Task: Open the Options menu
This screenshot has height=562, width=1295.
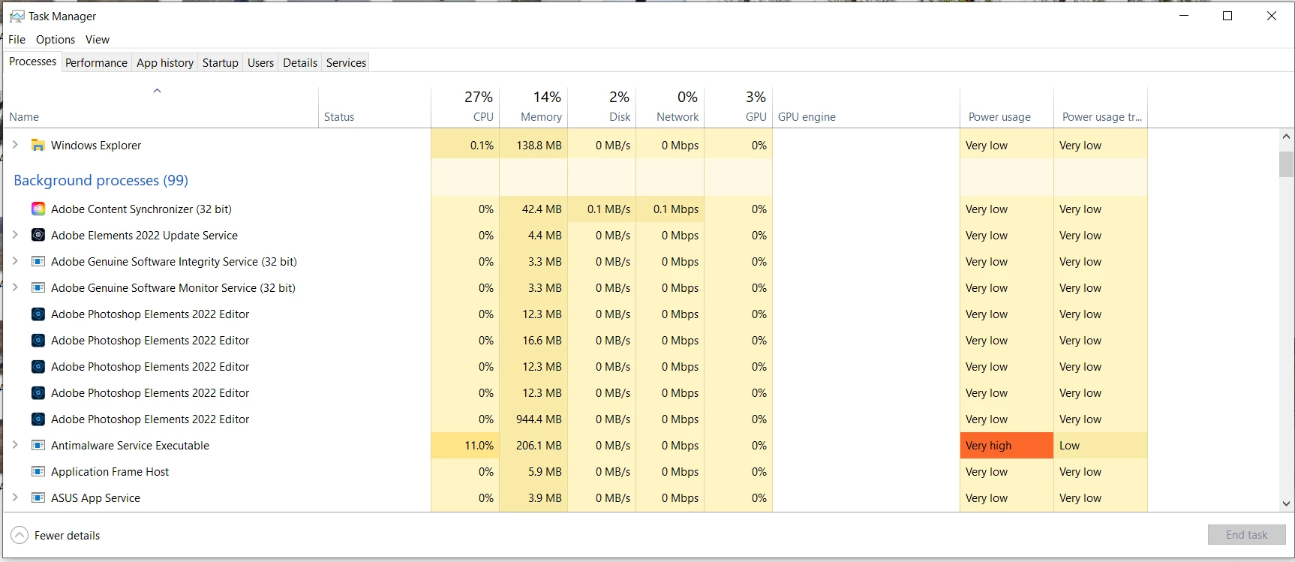Action: pyautogui.click(x=56, y=40)
